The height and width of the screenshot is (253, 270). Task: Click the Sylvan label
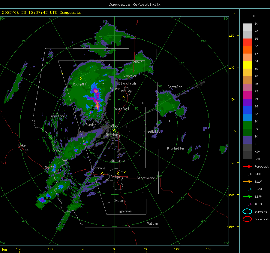click(115, 89)
